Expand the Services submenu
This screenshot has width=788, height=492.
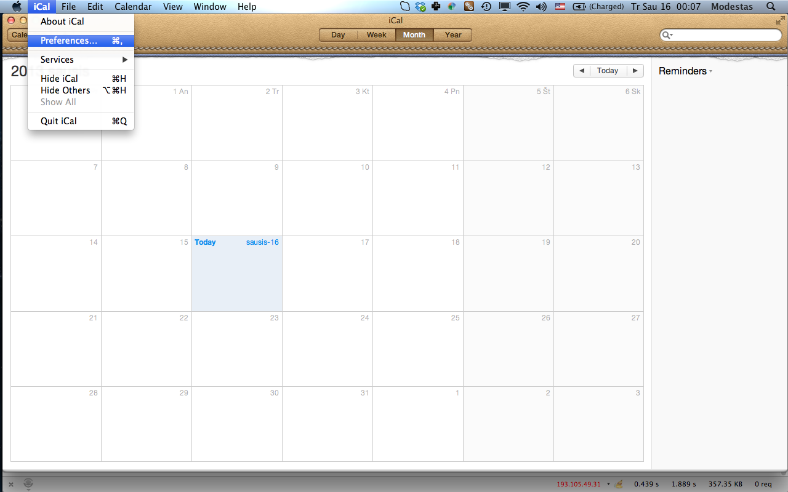click(x=81, y=60)
